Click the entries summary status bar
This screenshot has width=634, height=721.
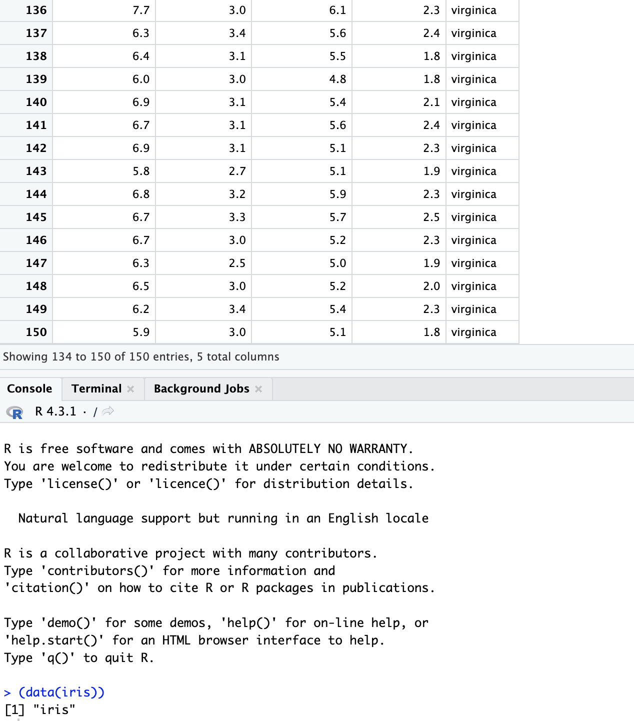tap(141, 356)
